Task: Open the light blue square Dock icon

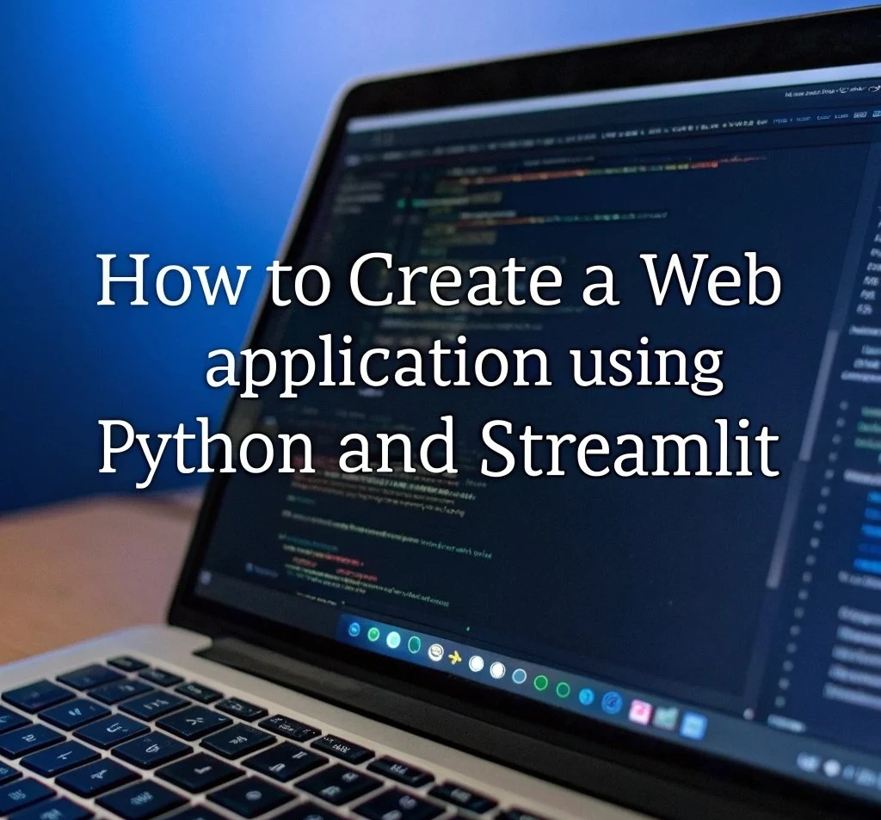Action: pyautogui.click(x=693, y=725)
